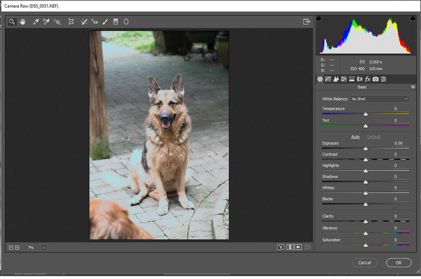Image resolution: width=421 pixels, height=279 pixels.
Task: Toggle the highlight clipping warning in histogram
Action: click(x=412, y=18)
